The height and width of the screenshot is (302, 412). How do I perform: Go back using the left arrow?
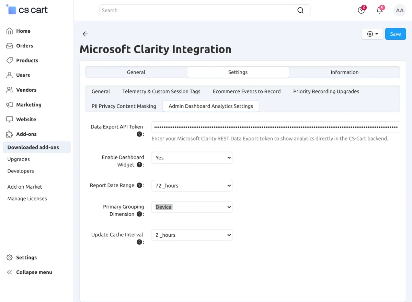85,34
